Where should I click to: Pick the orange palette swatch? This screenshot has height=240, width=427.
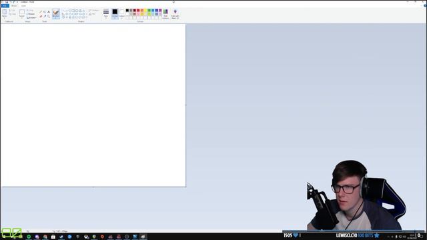[142, 11]
